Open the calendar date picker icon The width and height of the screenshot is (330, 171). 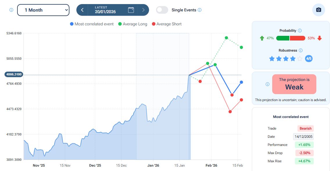[131, 10]
